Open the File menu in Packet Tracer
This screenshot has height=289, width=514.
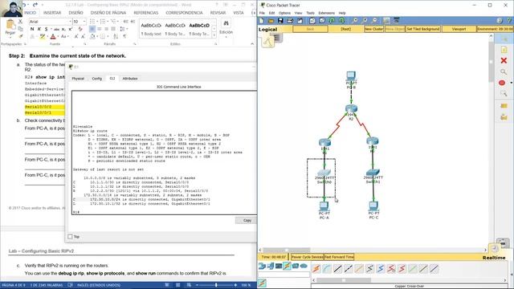(262, 13)
